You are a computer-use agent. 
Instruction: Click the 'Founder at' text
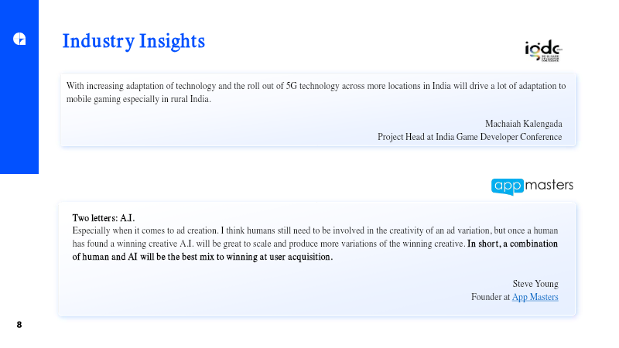click(491, 297)
